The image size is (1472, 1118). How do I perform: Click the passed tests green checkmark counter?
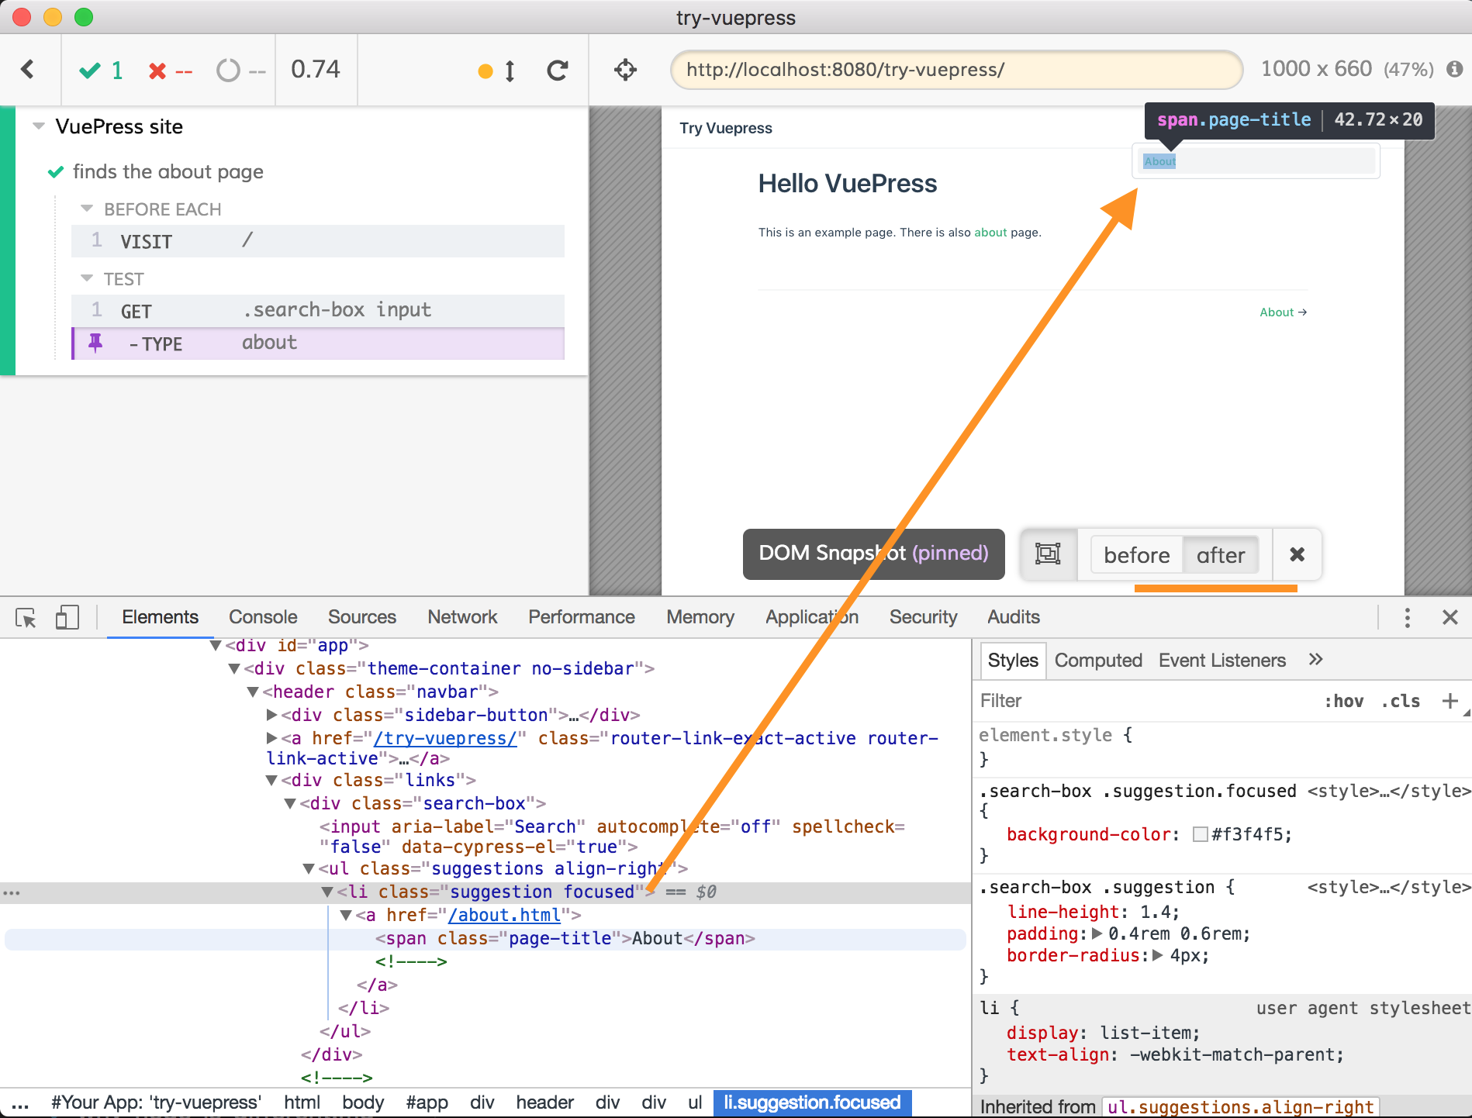[x=101, y=71]
